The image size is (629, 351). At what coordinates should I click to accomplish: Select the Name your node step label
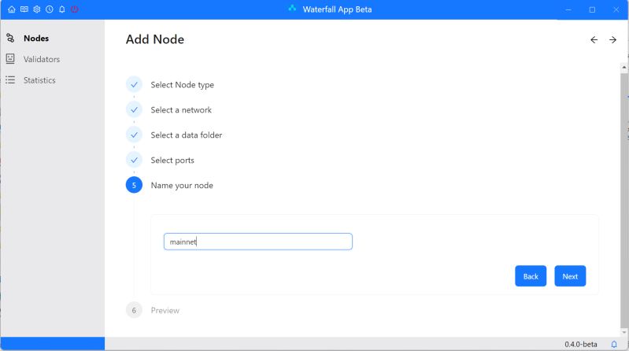point(182,185)
